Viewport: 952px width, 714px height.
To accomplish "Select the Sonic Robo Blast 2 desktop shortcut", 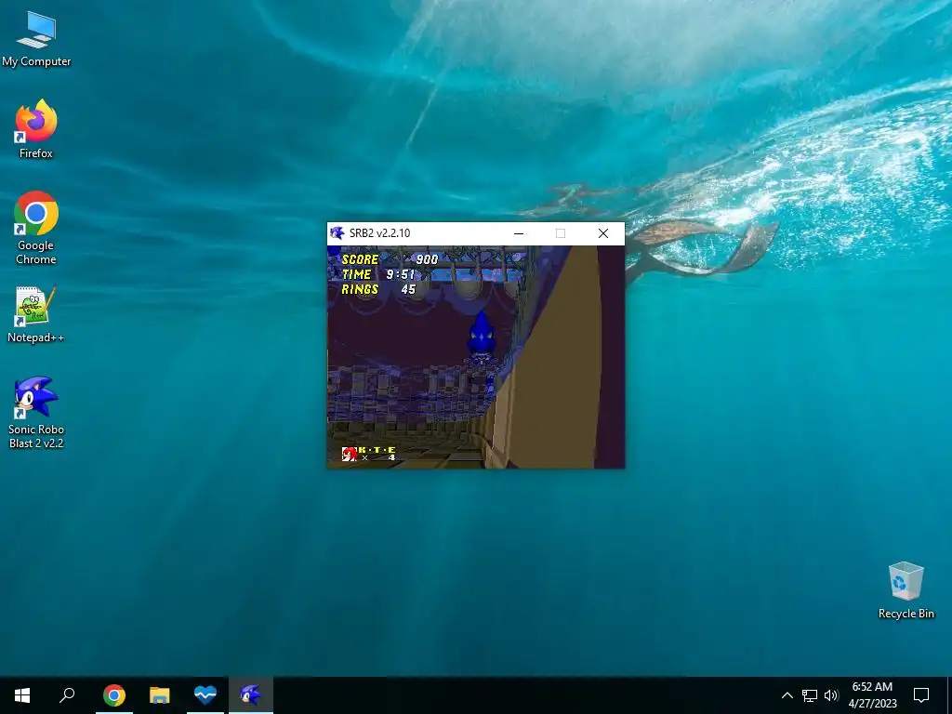I will coord(36,413).
